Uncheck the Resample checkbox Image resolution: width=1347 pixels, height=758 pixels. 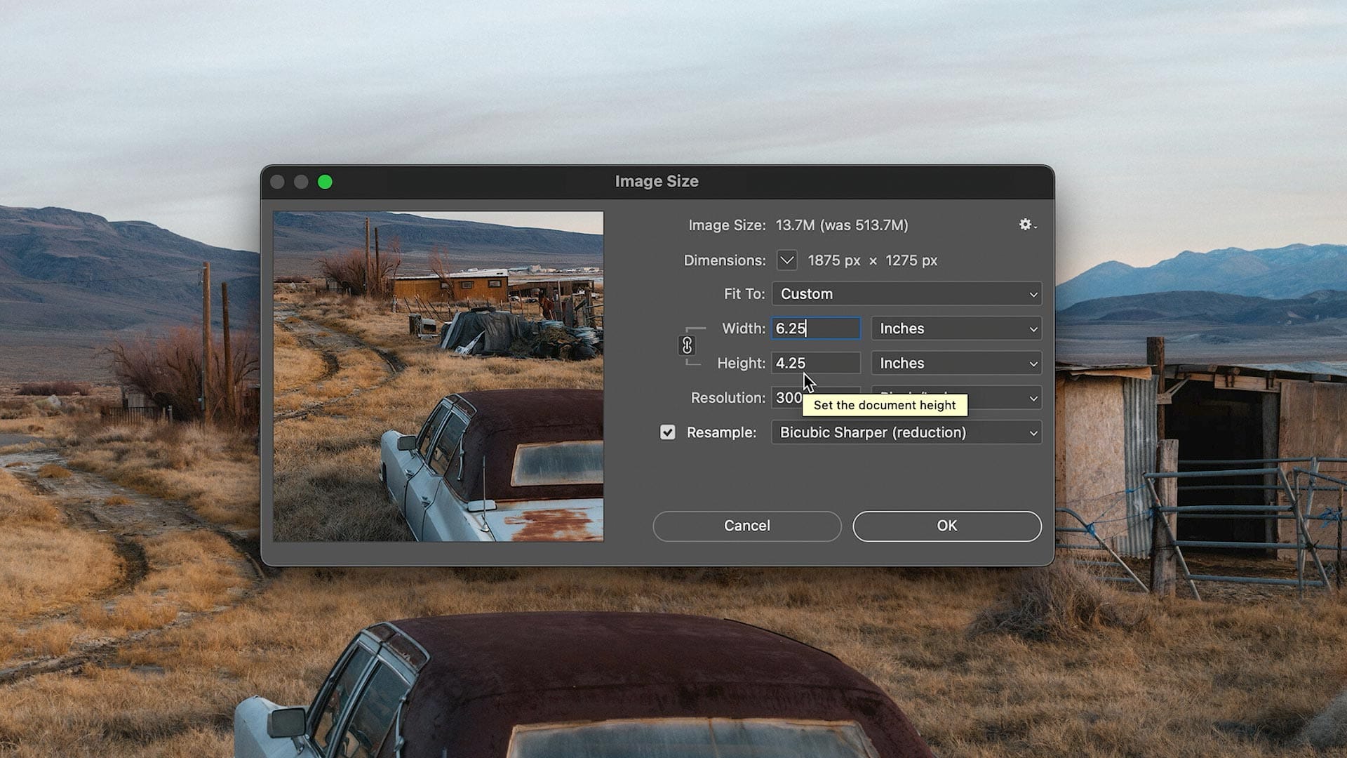point(667,432)
